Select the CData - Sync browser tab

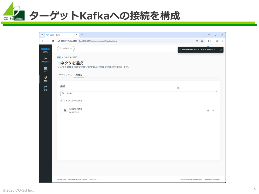pyautogui.click(x=62, y=35)
